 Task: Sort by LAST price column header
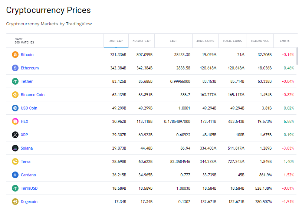pyautogui.click(x=173, y=41)
